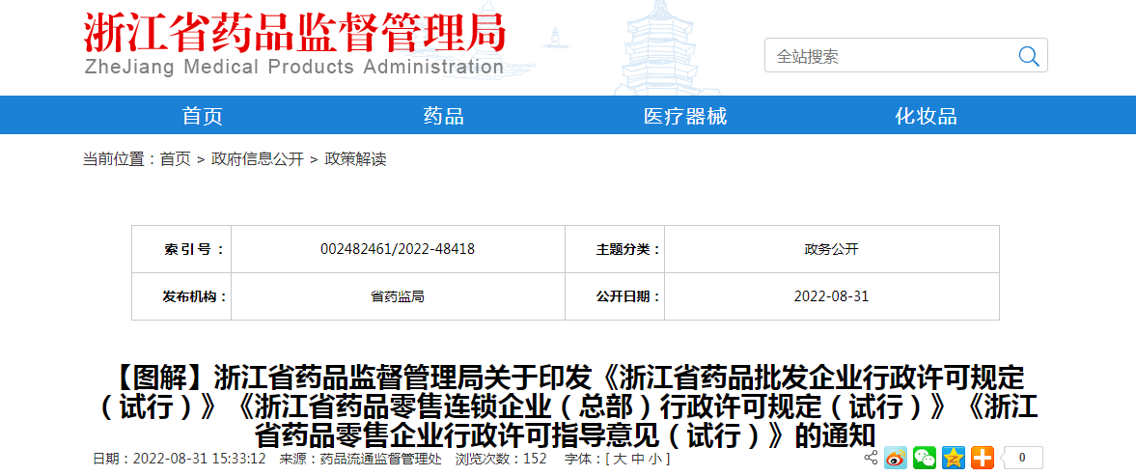Open the 首页 navigation tab
Viewport: 1136px width, 476px height.
[x=203, y=116]
